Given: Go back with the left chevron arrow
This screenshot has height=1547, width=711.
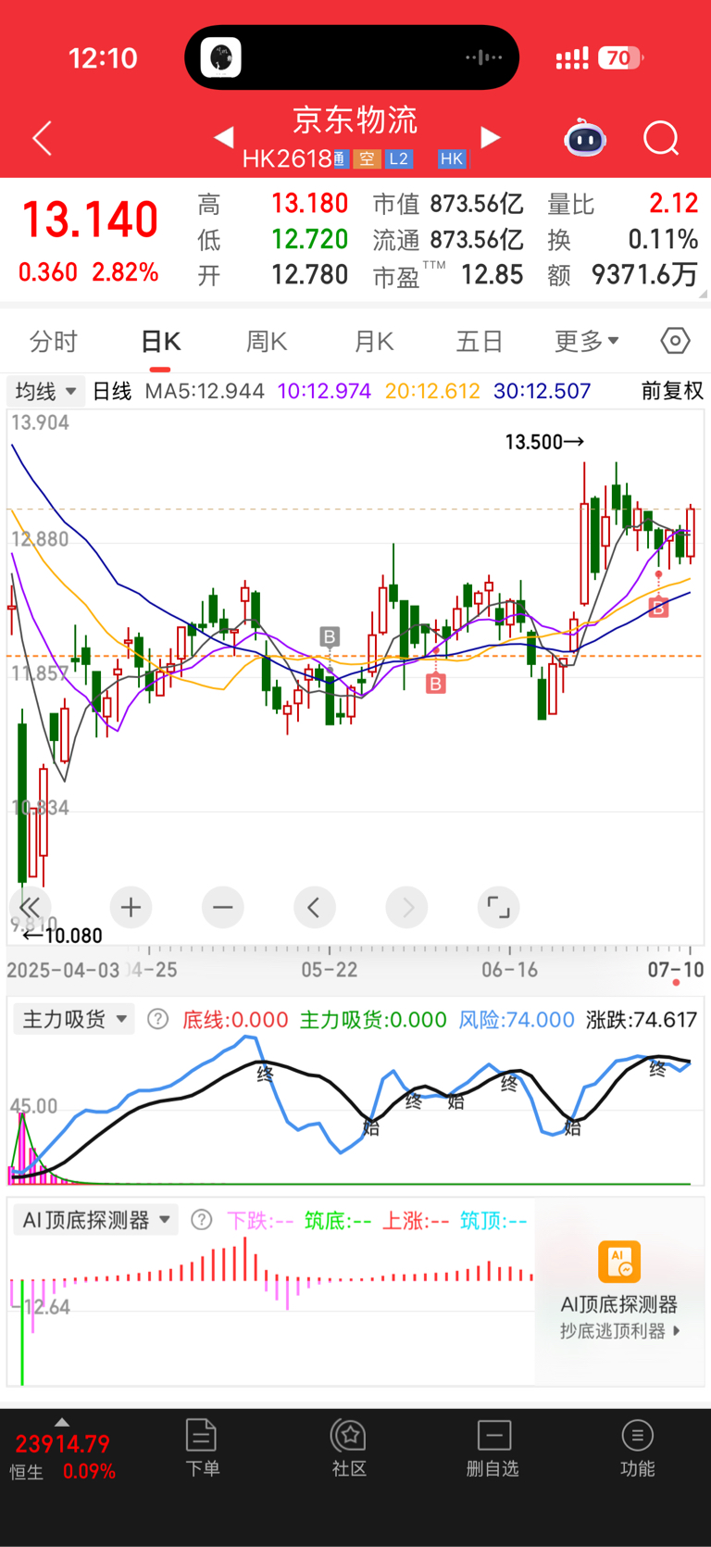Looking at the screenshot, I should pos(43,139).
